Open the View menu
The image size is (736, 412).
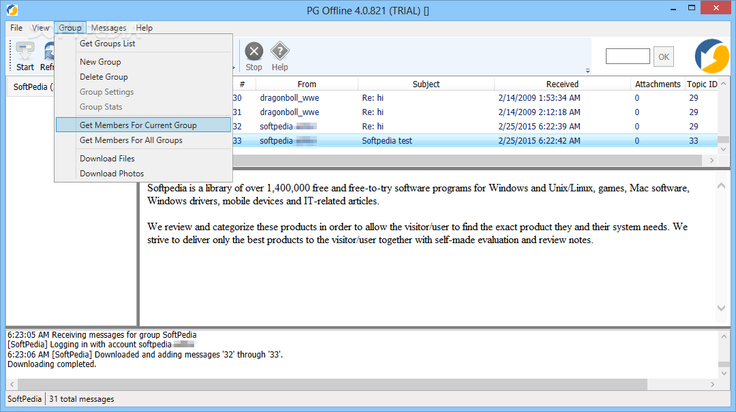40,28
